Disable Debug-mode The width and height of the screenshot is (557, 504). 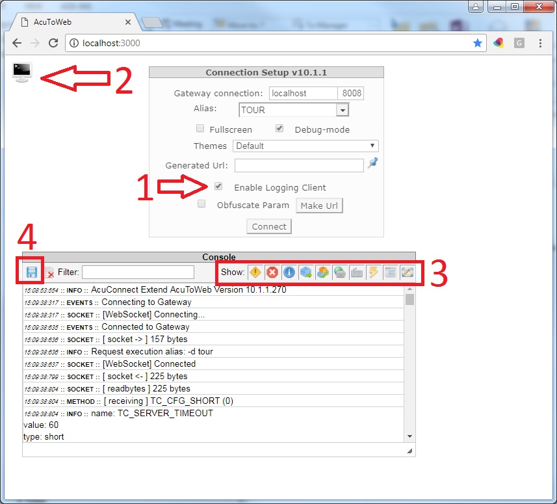pyautogui.click(x=279, y=128)
